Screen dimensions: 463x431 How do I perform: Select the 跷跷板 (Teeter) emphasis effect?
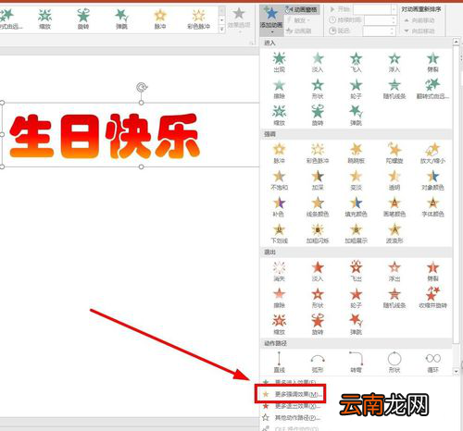(x=356, y=154)
